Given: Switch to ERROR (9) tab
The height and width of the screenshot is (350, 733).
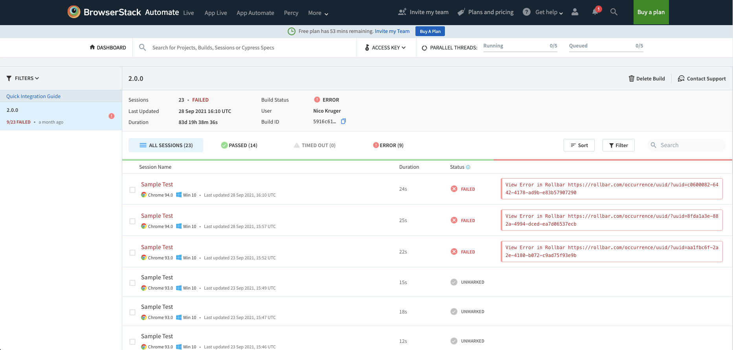Looking at the screenshot, I should click(388, 145).
